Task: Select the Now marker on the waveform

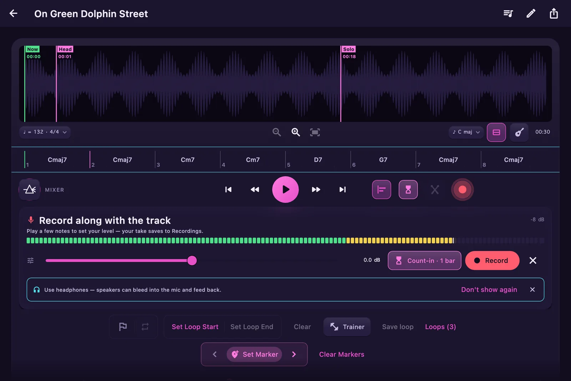Action: [32, 49]
